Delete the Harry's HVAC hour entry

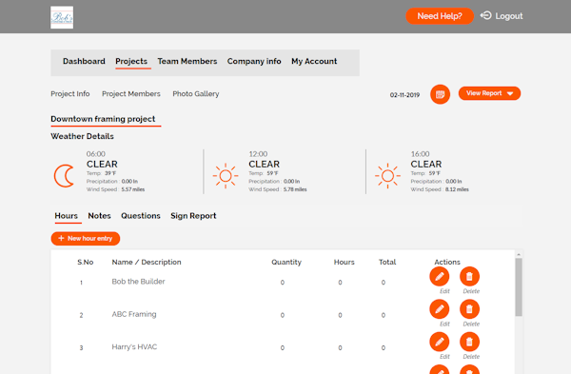point(469,342)
